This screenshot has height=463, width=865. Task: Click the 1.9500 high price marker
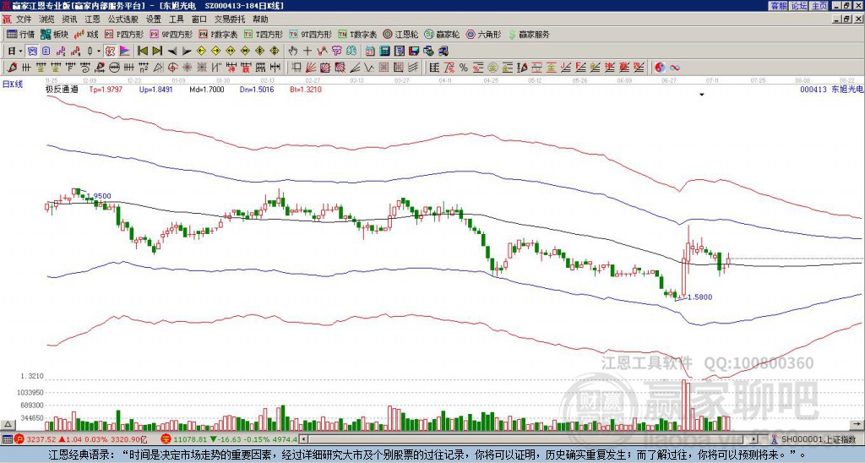99,196
